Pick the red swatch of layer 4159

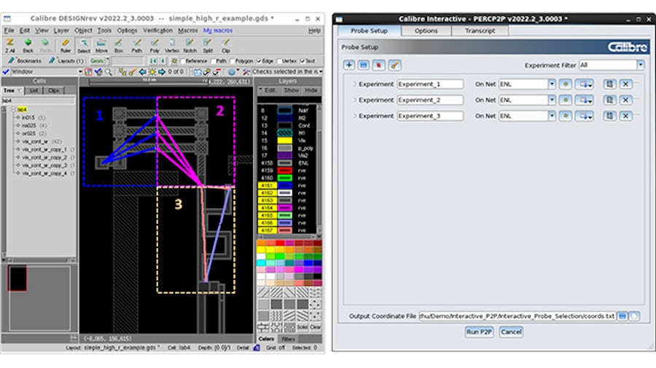[284, 171]
